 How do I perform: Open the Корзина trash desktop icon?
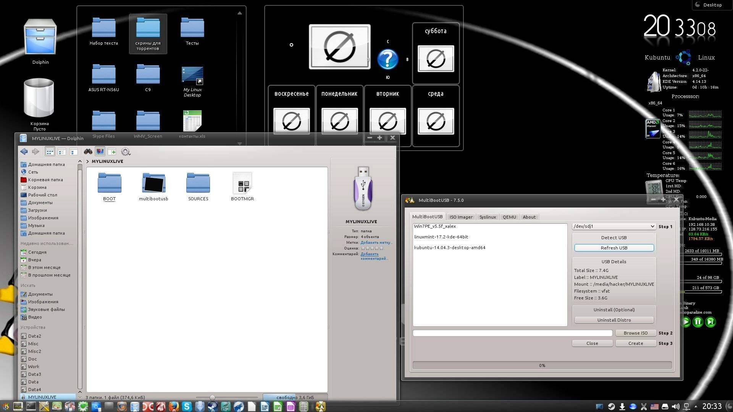(39, 104)
